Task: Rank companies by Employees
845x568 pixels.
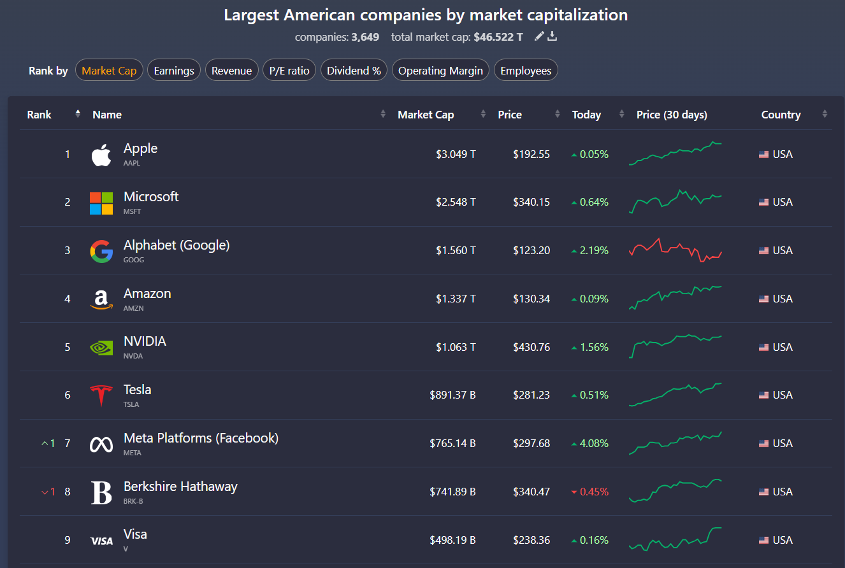Action: (x=526, y=70)
